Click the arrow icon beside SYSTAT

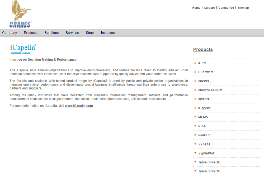pos(196,144)
